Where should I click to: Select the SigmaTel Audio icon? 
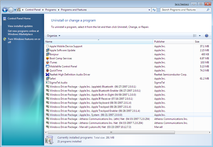pos(47,82)
